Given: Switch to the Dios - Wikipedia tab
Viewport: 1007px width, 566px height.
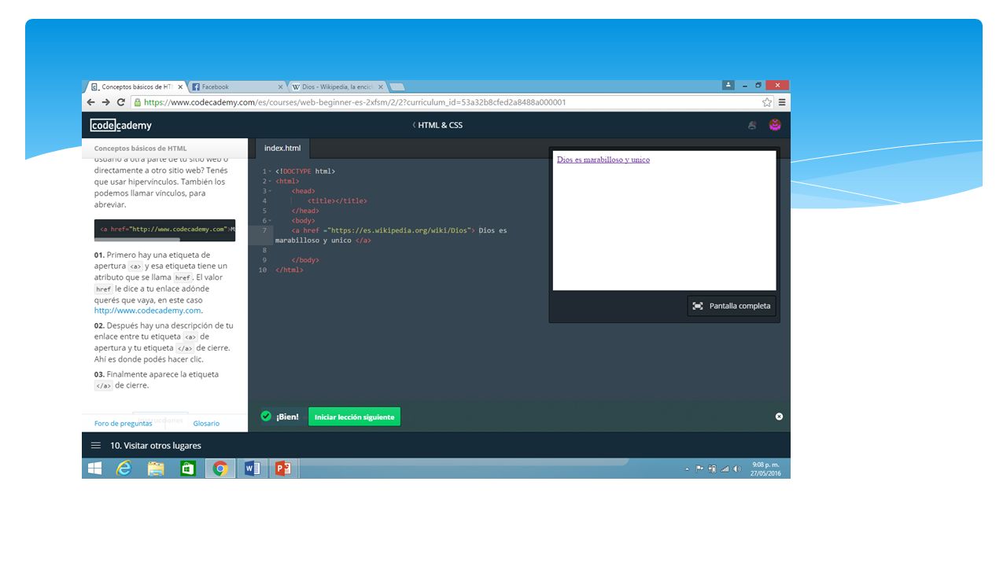Looking at the screenshot, I should pyautogui.click(x=337, y=86).
